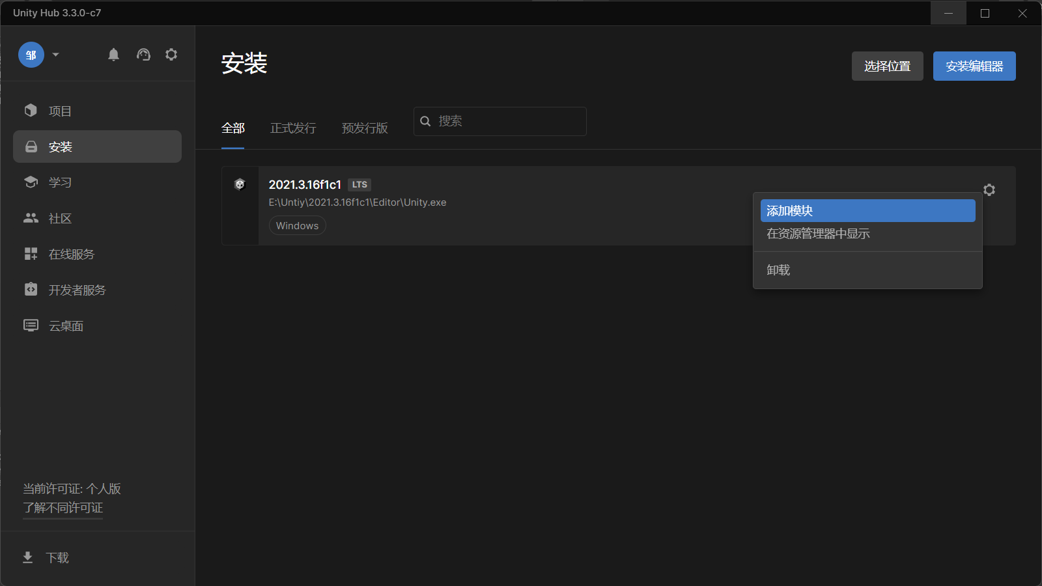Click the Windows platform tag
The width and height of the screenshot is (1042, 586).
298,226
